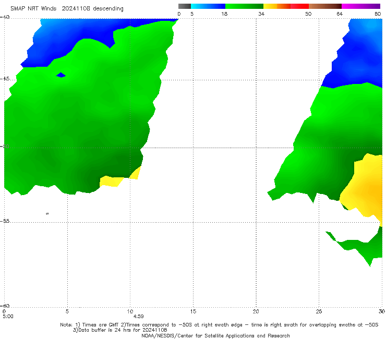Click the longitude axis label '20'
The image size is (386, 339).
point(256,311)
